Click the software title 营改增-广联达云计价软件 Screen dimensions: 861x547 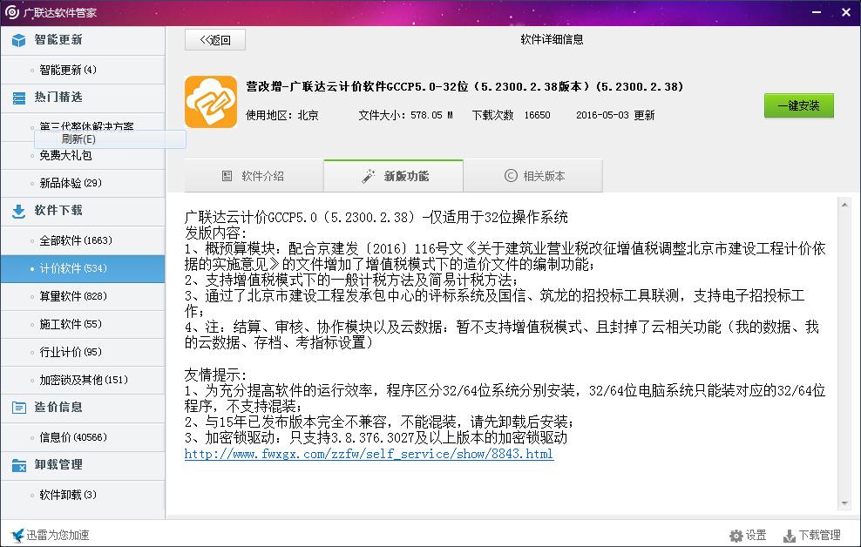[x=464, y=87]
